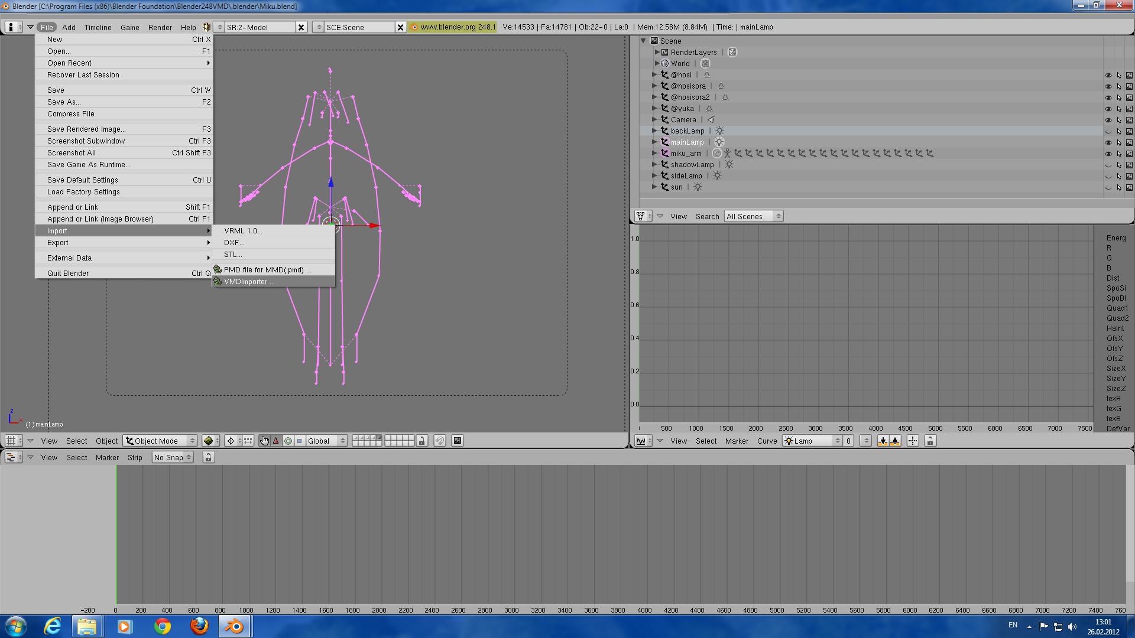Screen dimensions: 1135x638
Task: Click the SR:2-Model screen field
Action: pyautogui.click(x=260, y=27)
